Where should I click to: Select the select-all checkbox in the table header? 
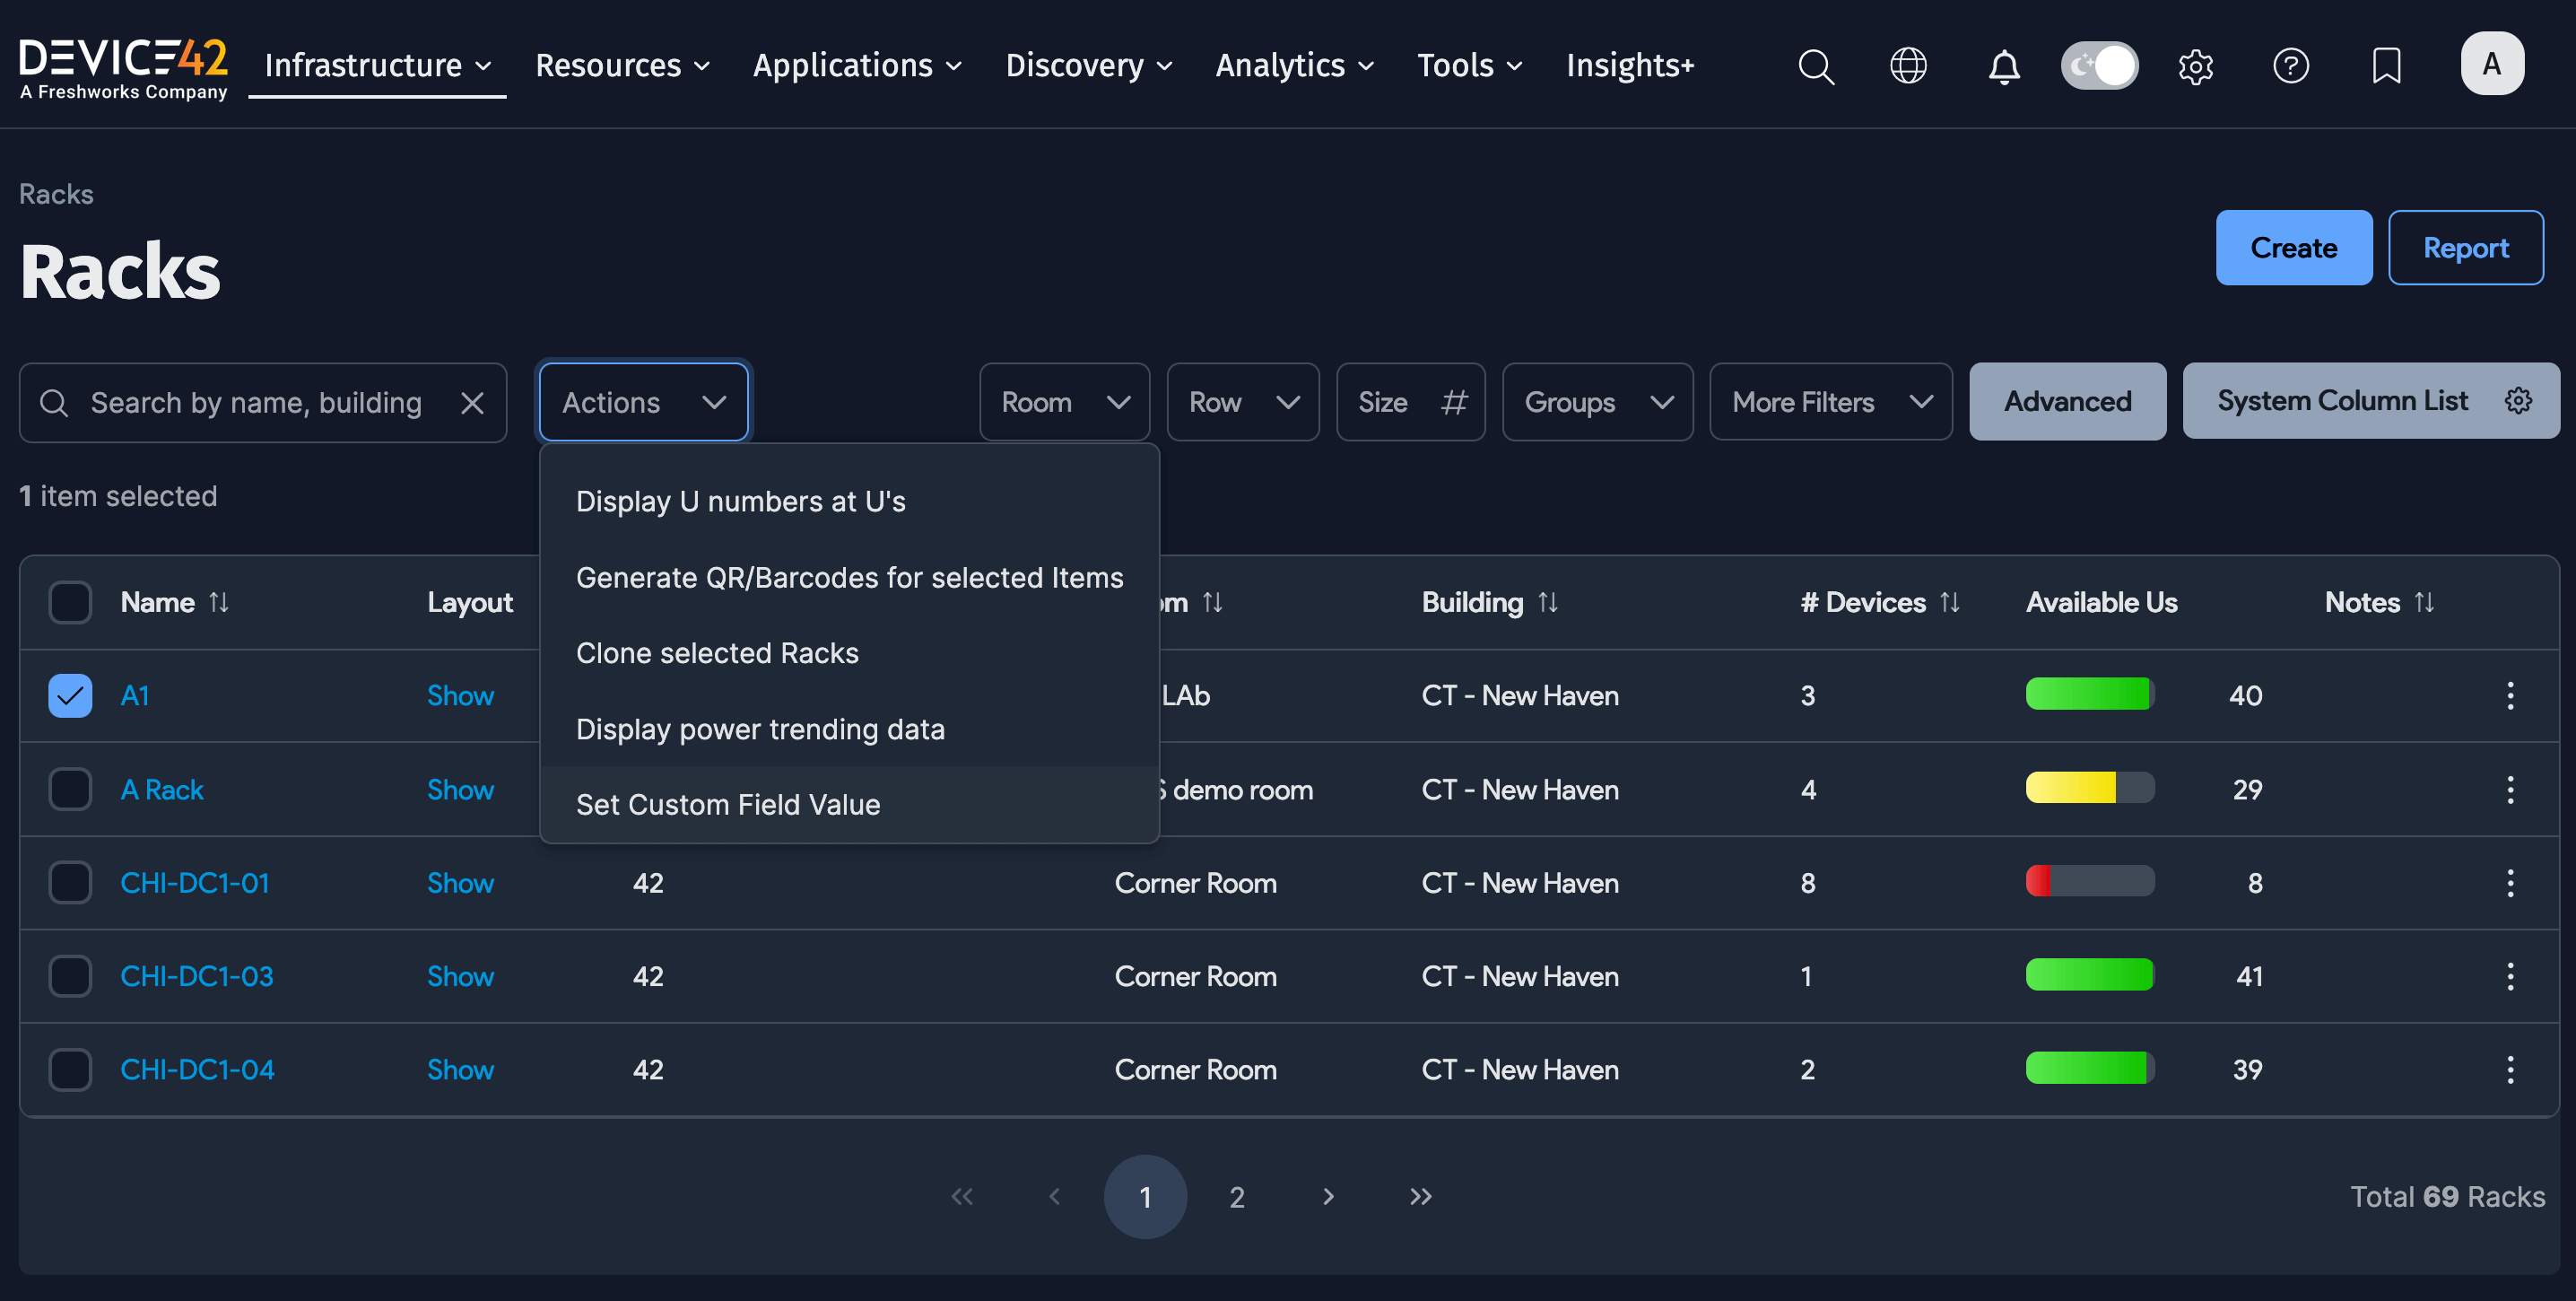pos(69,601)
